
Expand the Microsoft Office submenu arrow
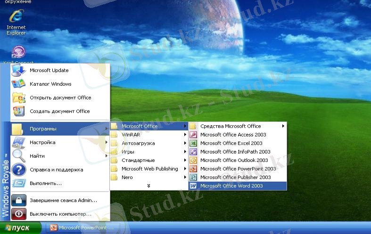click(x=185, y=126)
